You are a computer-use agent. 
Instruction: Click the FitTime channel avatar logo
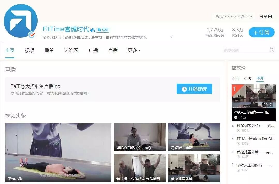(x=20, y=21)
